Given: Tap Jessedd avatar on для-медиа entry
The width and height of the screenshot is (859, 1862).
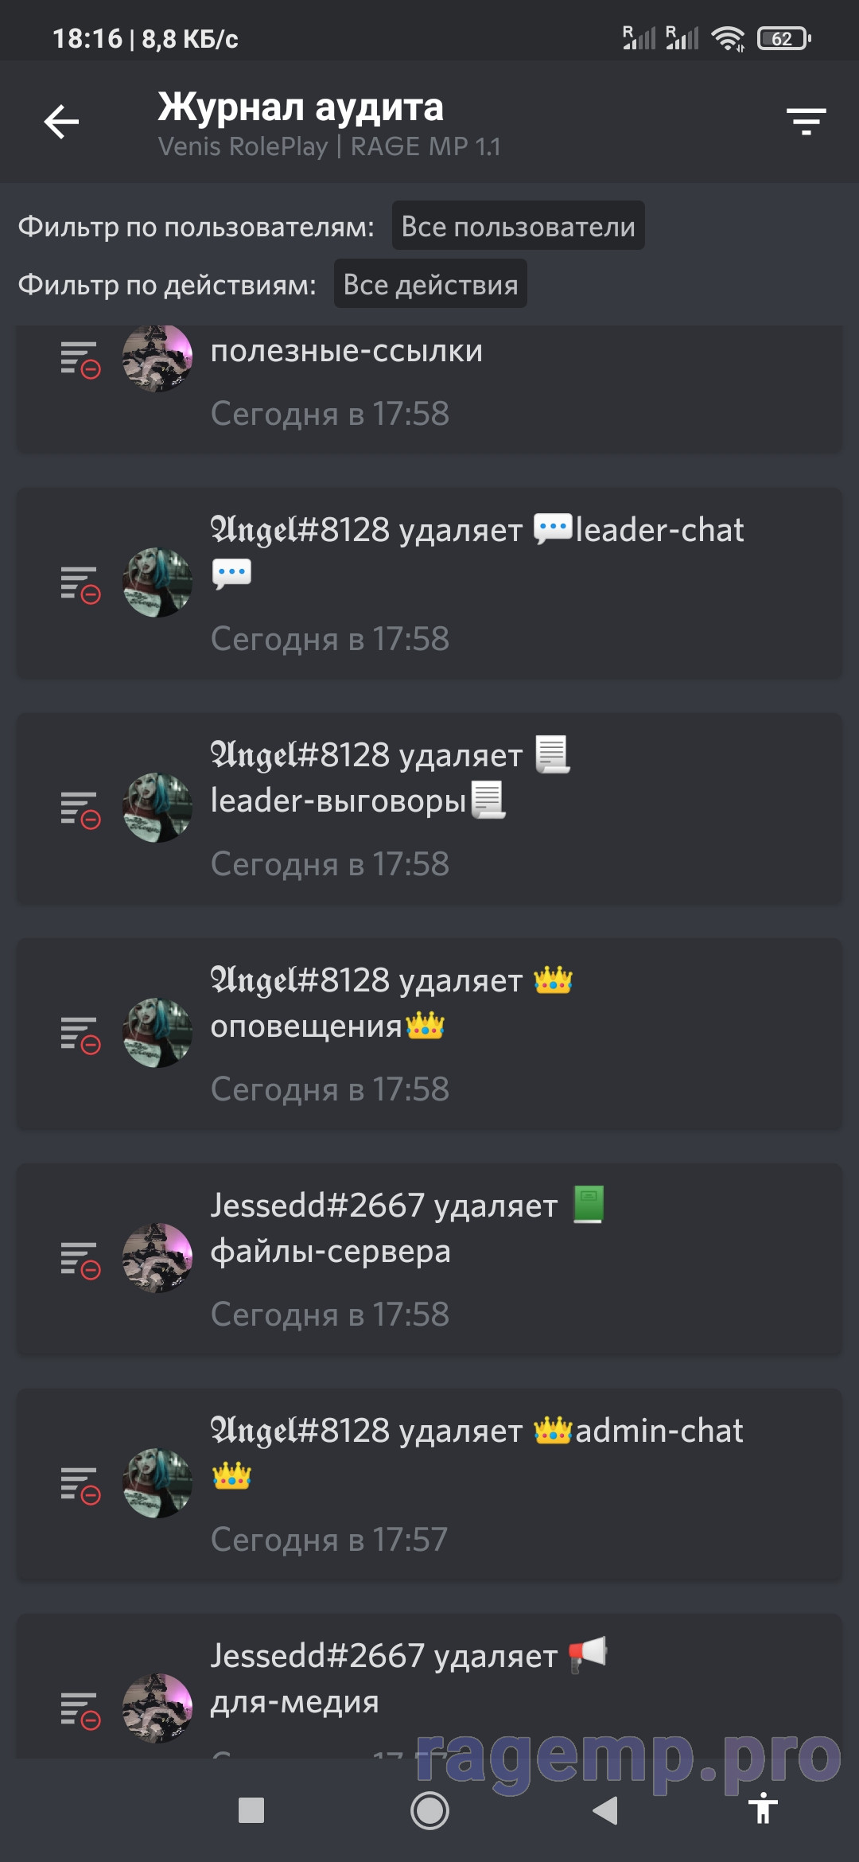Looking at the screenshot, I should click(x=157, y=1708).
